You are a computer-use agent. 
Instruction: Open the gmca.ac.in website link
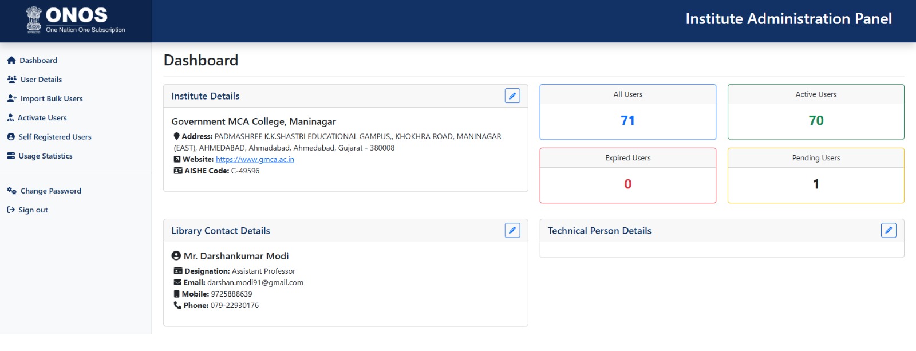255,160
